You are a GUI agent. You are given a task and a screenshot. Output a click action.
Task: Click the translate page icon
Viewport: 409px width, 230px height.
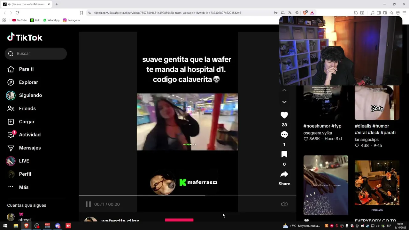click(290, 13)
